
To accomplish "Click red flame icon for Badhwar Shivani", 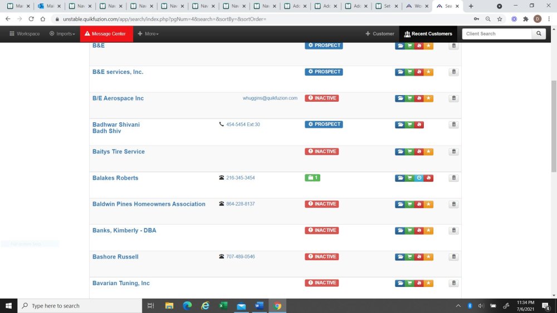I will pyautogui.click(x=419, y=125).
